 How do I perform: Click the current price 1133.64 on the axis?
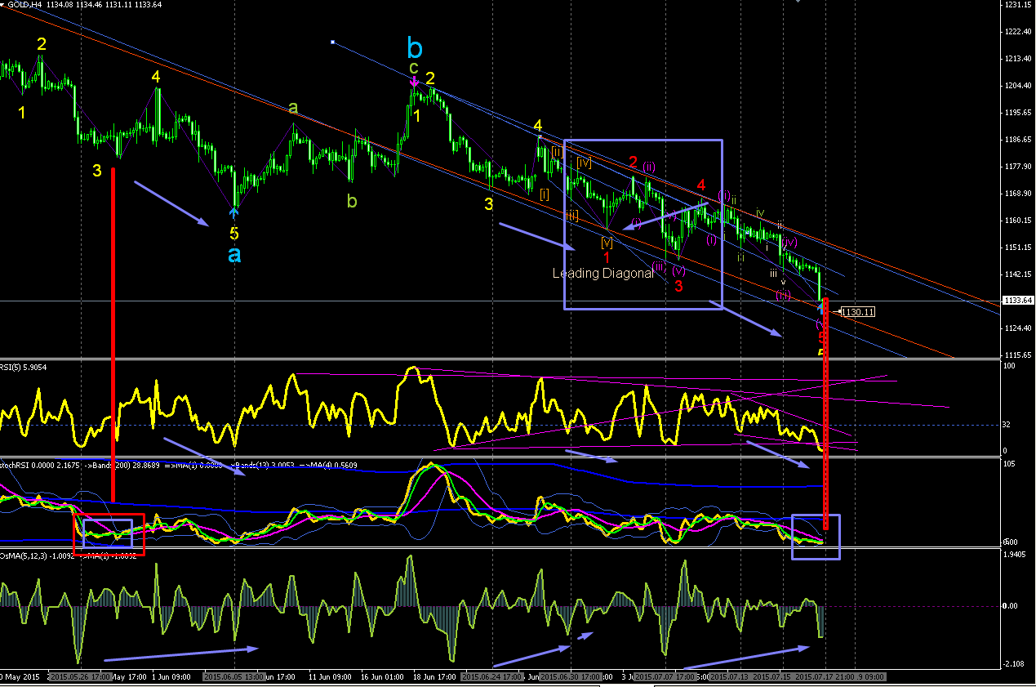point(1017,301)
